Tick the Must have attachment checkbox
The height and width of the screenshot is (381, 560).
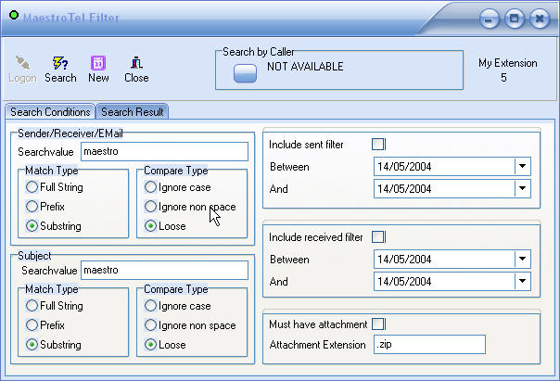tap(378, 324)
